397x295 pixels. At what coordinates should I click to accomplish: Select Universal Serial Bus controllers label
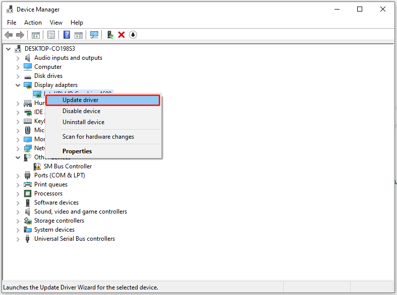tap(75, 239)
